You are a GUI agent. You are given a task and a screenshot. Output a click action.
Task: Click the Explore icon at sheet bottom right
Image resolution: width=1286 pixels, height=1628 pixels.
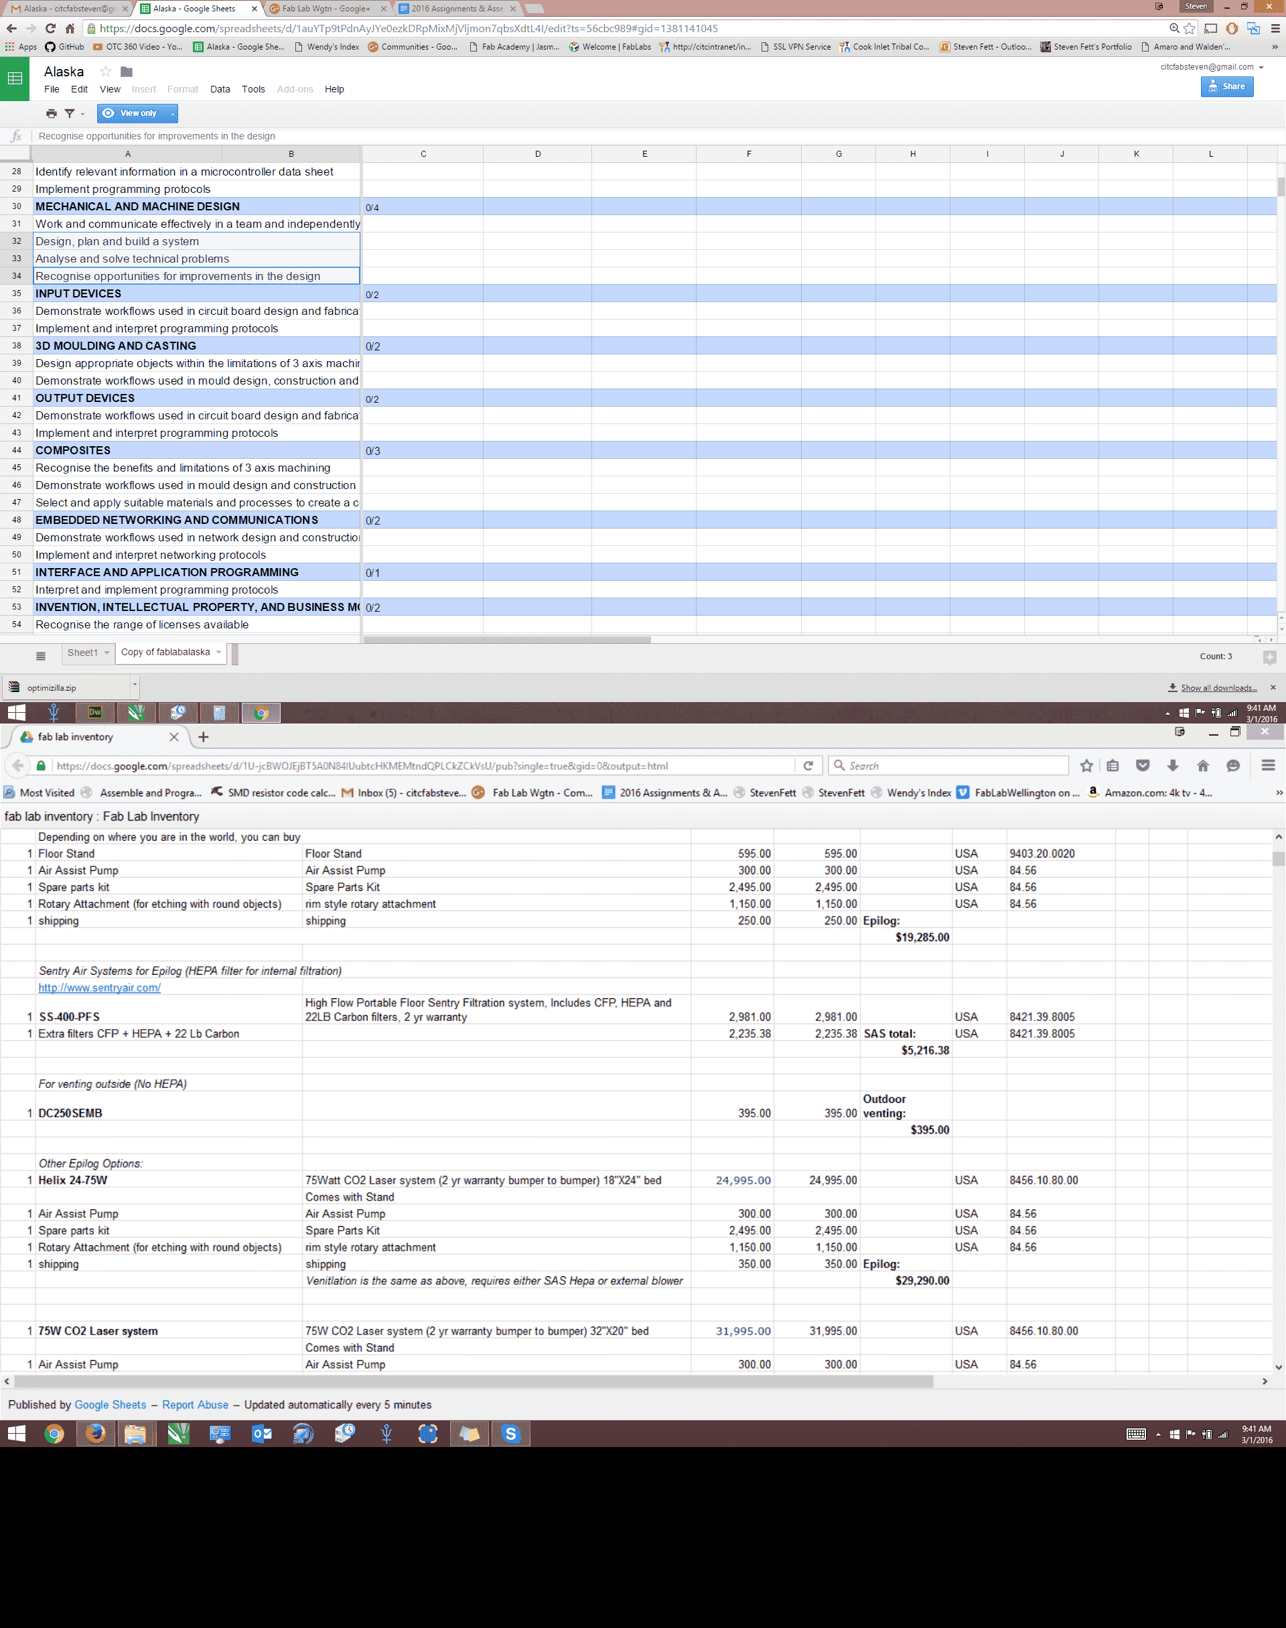click(x=1269, y=657)
